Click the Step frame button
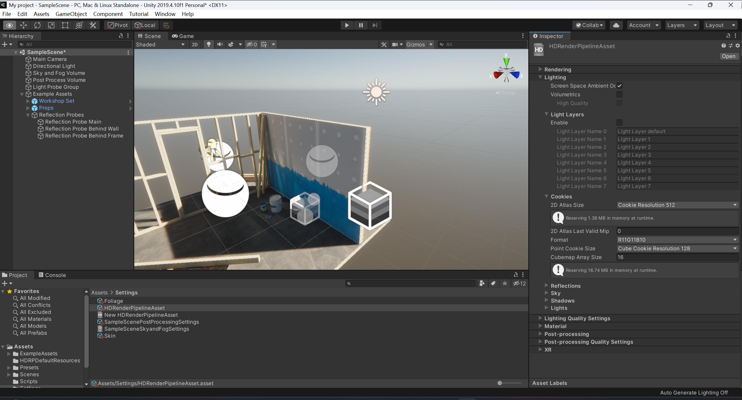 [375, 25]
